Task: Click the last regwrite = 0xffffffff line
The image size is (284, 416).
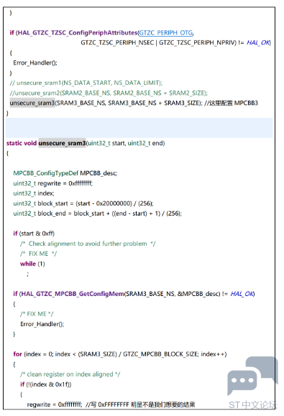Action: [x=55, y=405]
